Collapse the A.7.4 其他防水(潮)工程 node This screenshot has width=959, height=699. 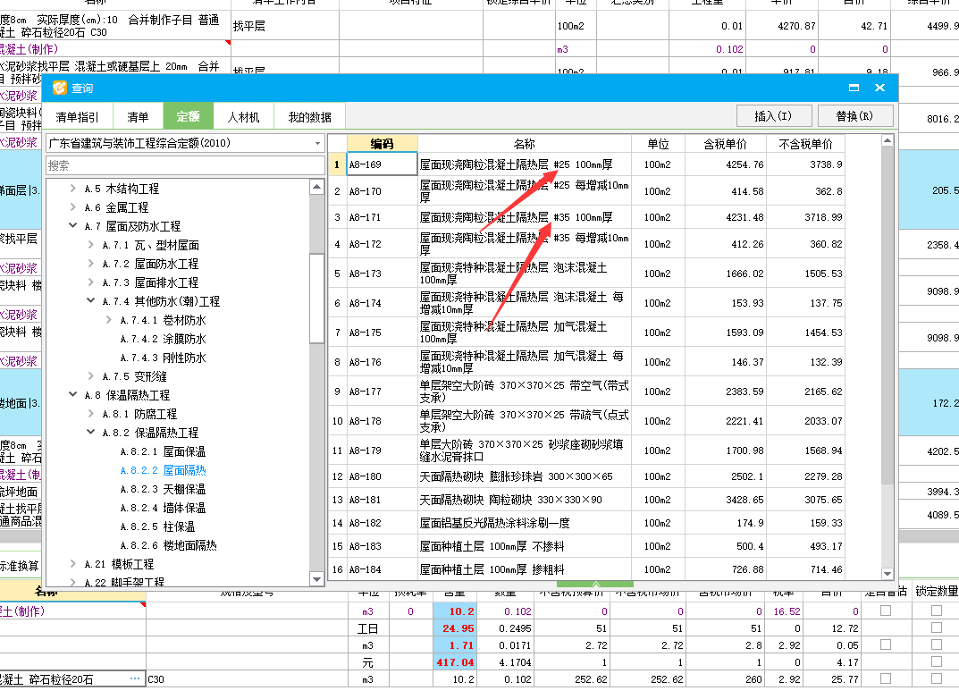point(90,301)
